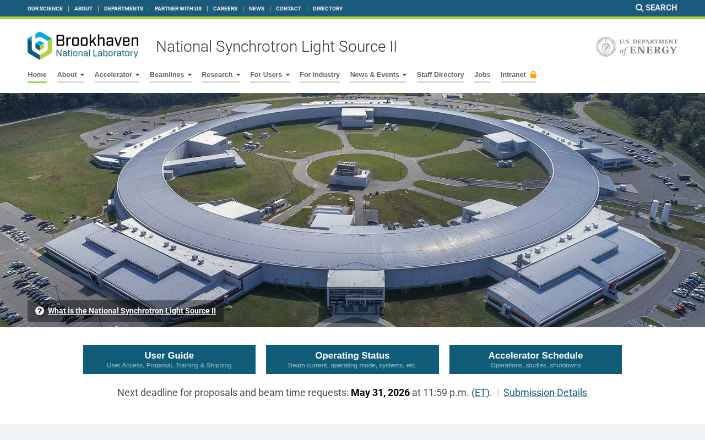Expand the Beamlines dropdown arrow
Image resolution: width=705 pixels, height=440 pixels.
[189, 75]
